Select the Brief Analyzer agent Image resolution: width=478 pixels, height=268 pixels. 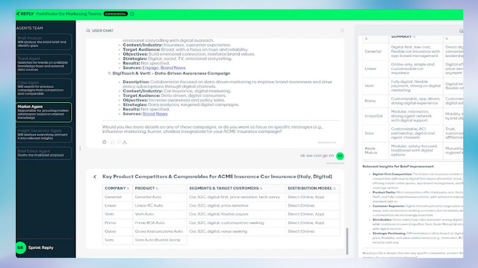(43, 42)
